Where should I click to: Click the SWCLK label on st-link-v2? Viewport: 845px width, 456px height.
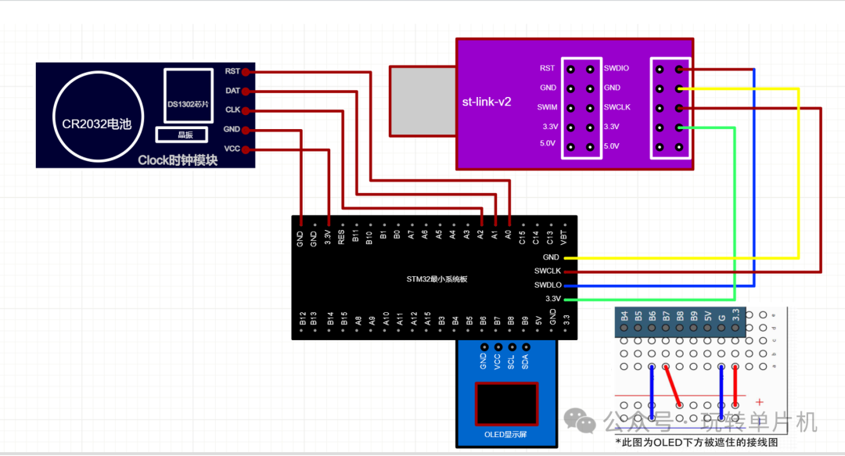tap(617, 107)
